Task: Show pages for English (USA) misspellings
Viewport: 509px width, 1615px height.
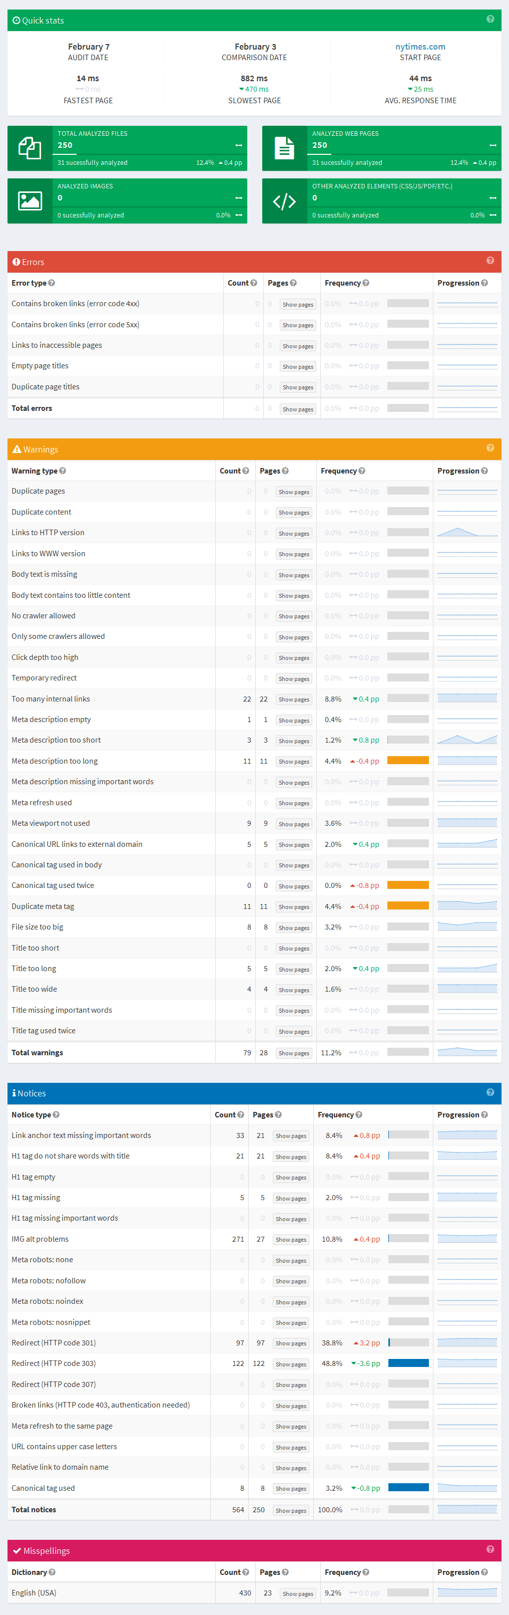Action: 298,1592
